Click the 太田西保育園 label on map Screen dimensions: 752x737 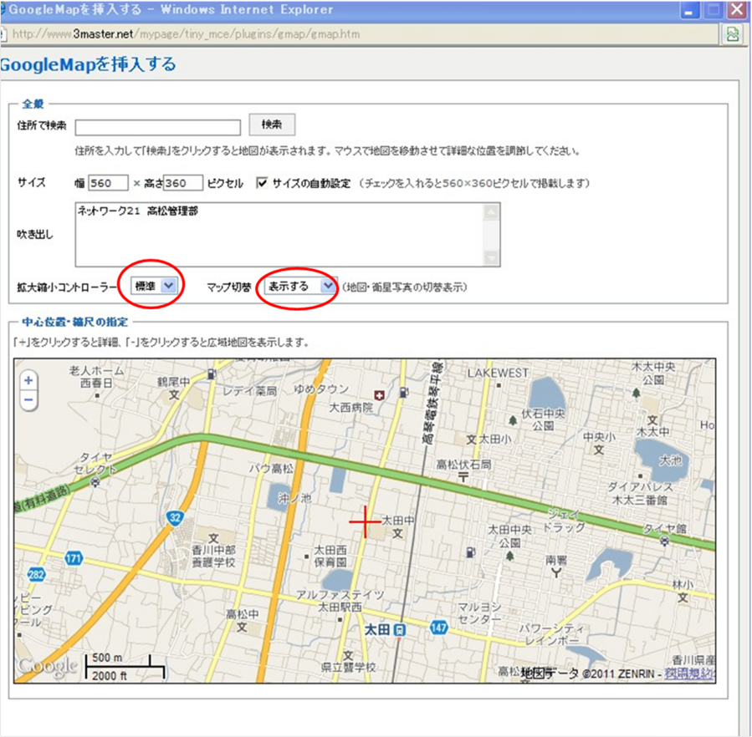point(330,556)
